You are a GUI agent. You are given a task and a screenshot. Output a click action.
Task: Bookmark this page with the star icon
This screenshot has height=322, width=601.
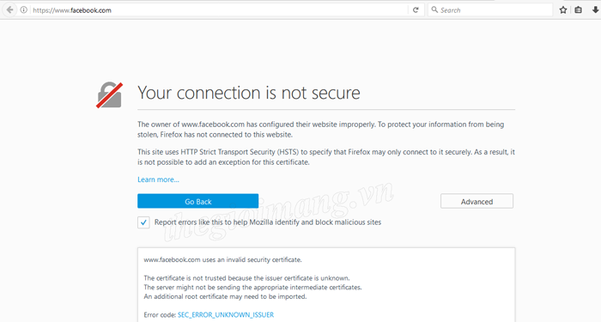click(x=563, y=10)
